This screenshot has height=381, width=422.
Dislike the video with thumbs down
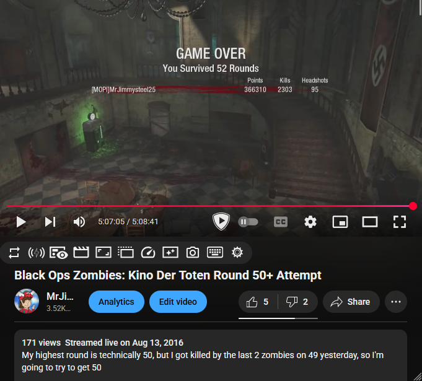(297, 302)
